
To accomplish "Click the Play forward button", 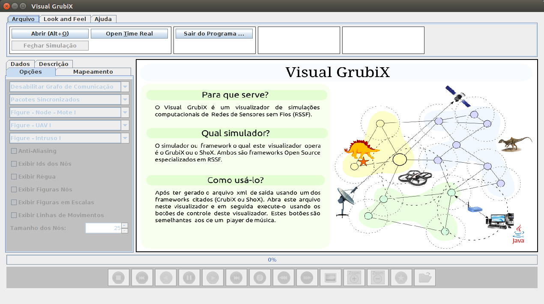I will (213, 277).
